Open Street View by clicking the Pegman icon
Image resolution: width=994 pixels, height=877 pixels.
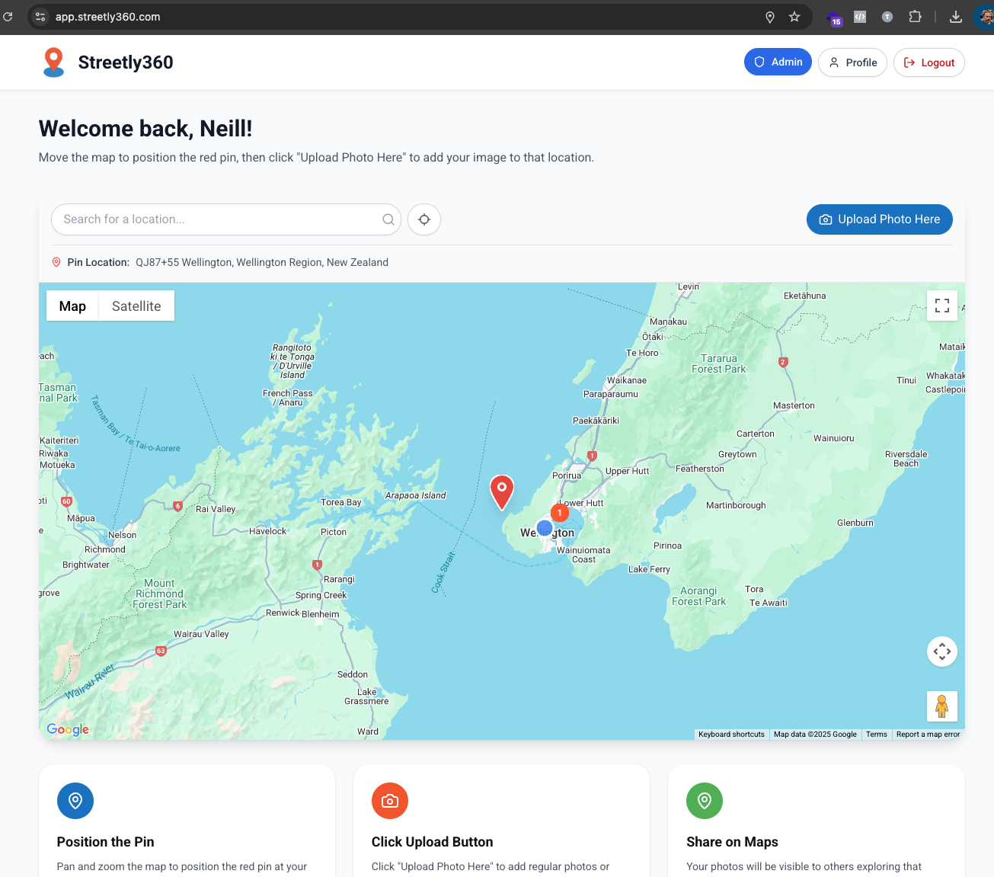(942, 706)
